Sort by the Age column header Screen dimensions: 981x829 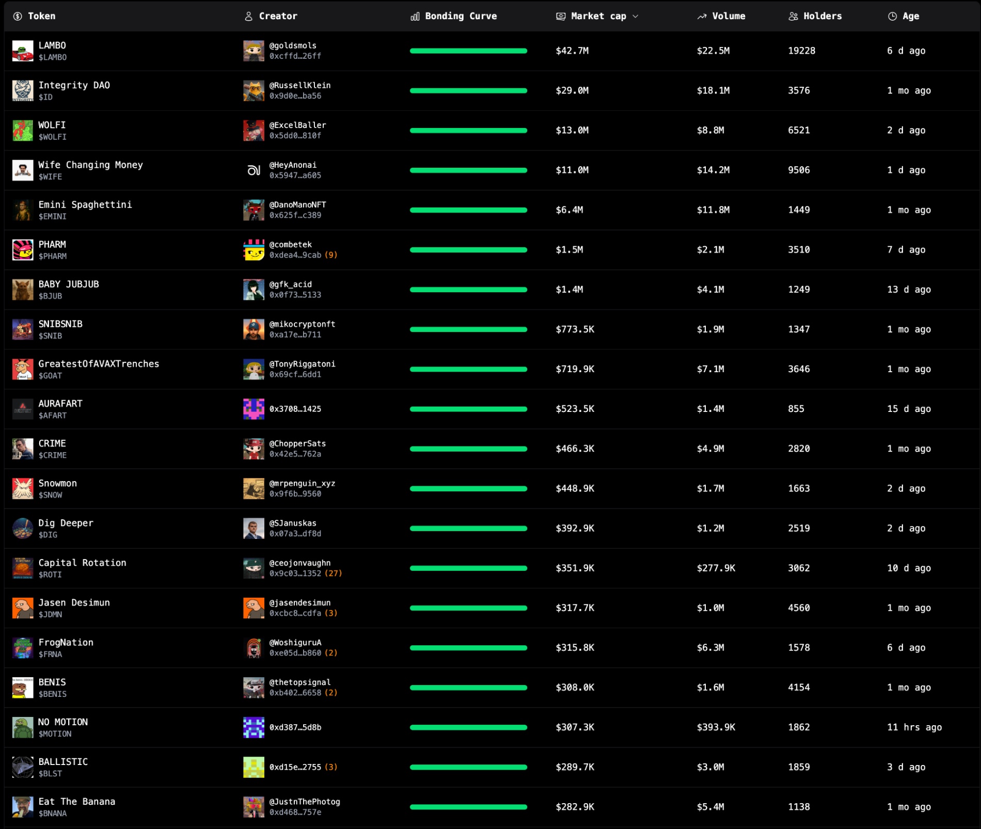point(910,17)
